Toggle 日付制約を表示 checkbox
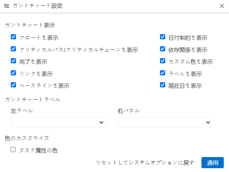 [x=162, y=37]
